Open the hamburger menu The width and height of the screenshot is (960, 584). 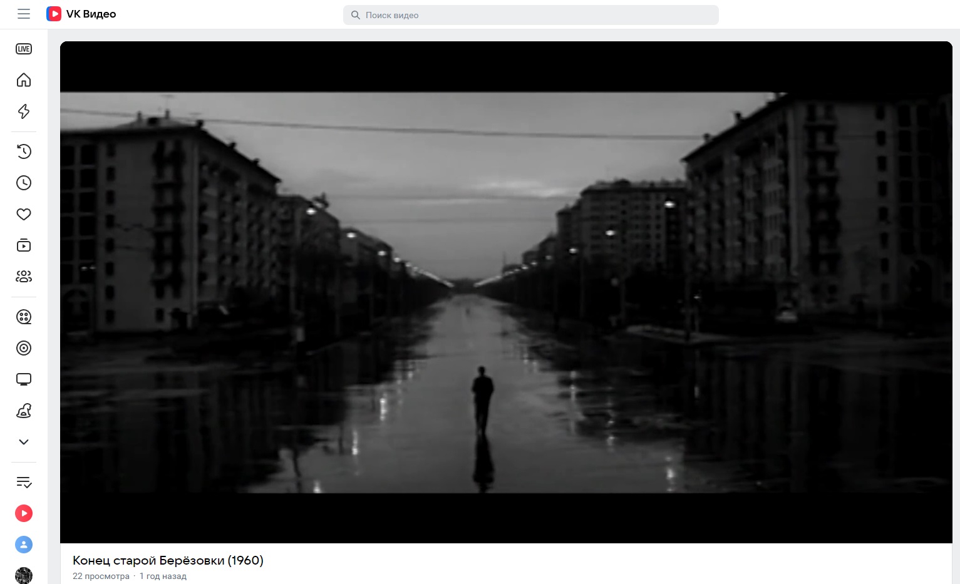24,14
